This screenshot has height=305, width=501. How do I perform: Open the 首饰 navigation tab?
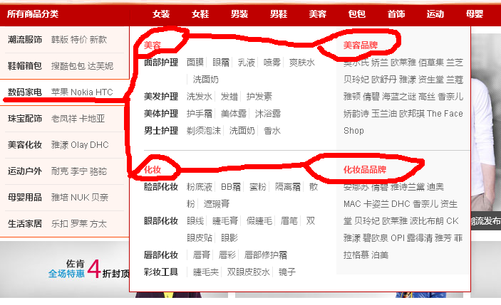pyautogui.click(x=396, y=14)
